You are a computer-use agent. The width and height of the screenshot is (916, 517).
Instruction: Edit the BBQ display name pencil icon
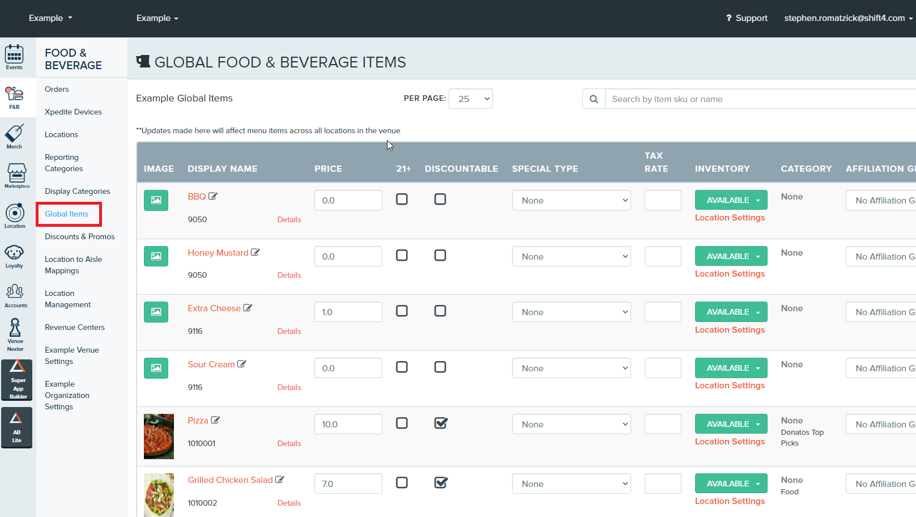[213, 196]
